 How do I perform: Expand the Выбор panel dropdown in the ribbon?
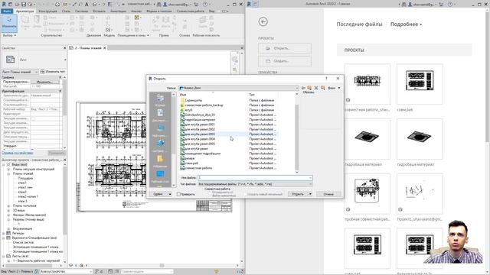9,36
